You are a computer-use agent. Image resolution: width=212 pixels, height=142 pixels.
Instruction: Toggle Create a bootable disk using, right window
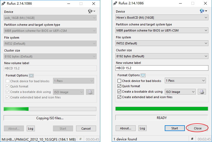[x=119, y=92]
